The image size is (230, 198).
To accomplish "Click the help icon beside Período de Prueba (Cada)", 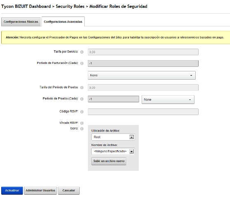I will point(82,99).
